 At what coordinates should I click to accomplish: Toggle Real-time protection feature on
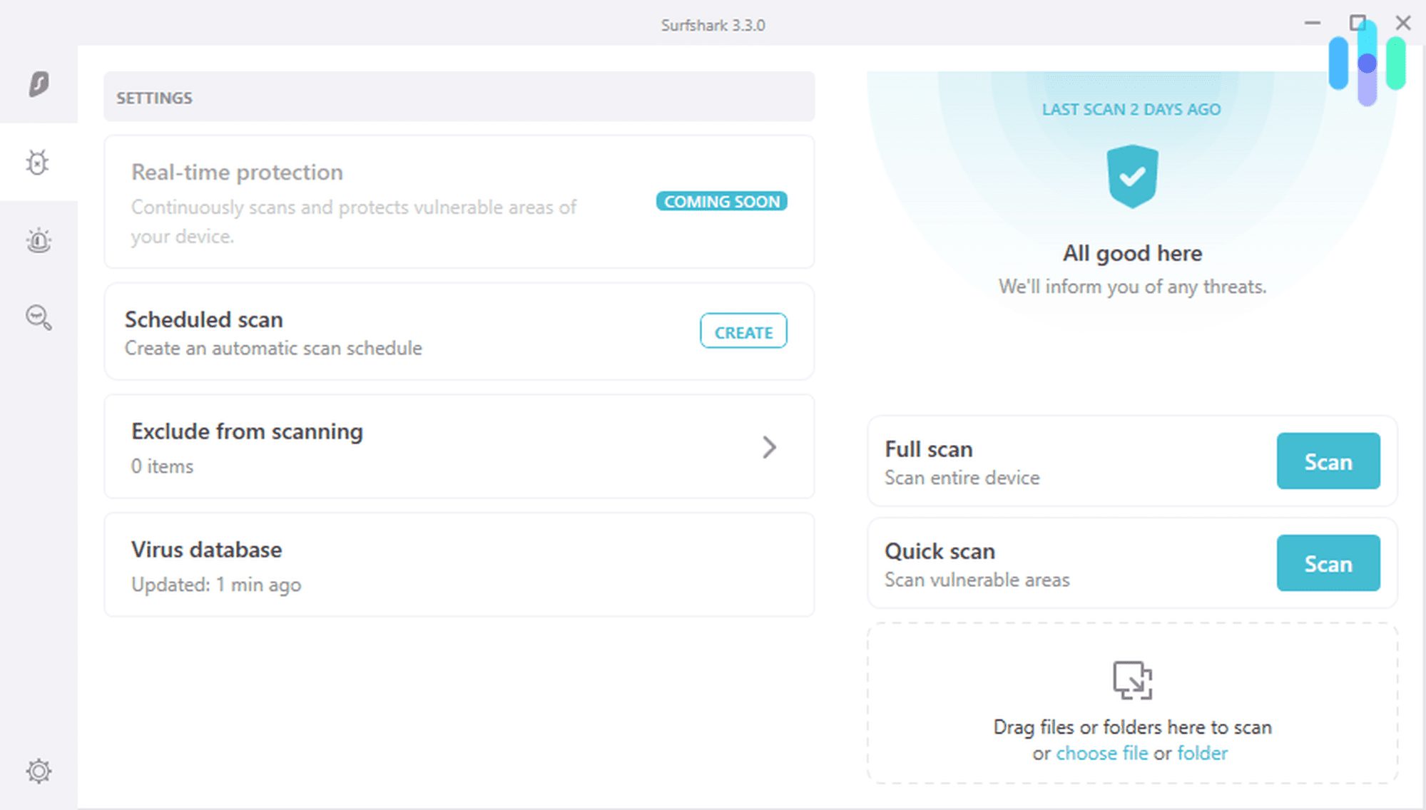(720, 202)
